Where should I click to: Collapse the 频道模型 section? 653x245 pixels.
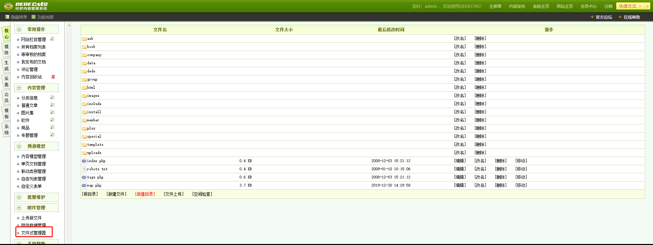point(19,146)
